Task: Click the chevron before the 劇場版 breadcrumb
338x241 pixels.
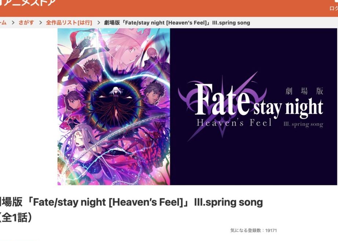Action: [x=98, y=23]
